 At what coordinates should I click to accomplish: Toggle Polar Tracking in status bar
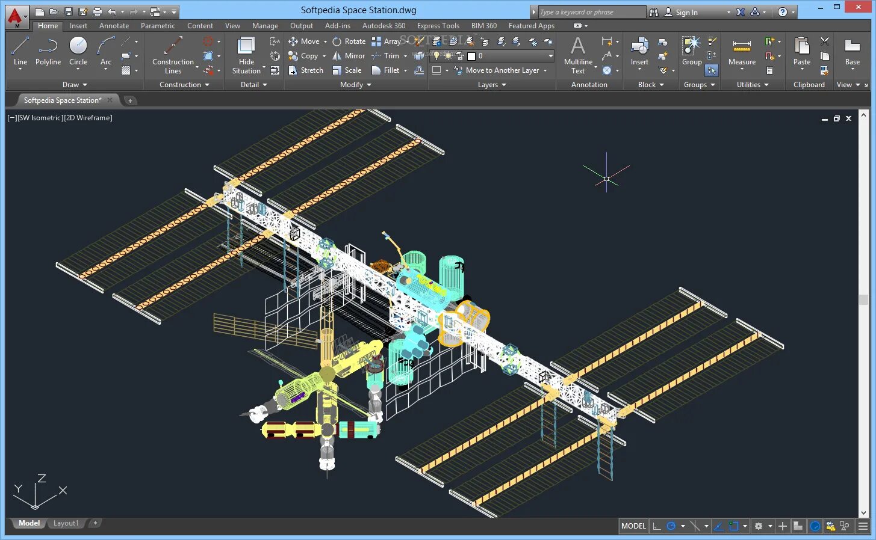coord(671,526)
